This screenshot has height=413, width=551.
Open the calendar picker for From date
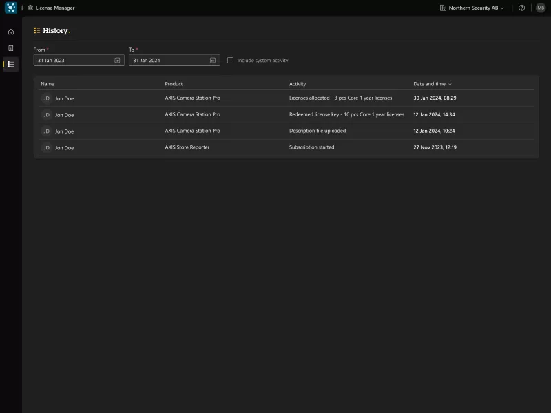click(x=117, y=61)
